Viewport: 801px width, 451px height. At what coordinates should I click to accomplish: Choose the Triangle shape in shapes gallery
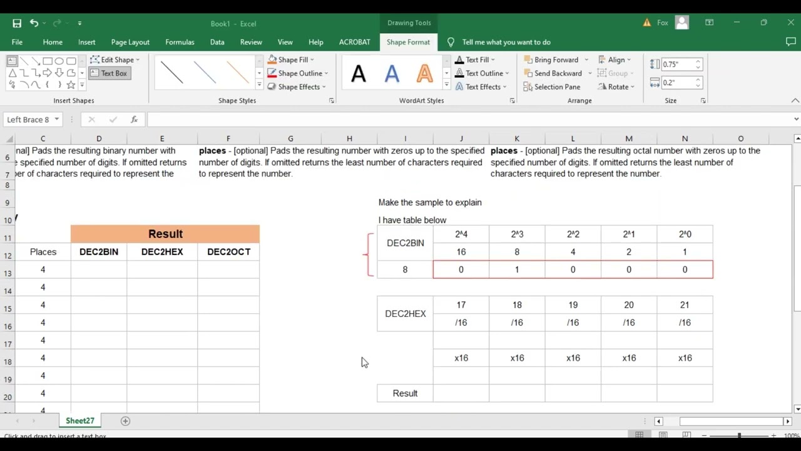(12, 73)
